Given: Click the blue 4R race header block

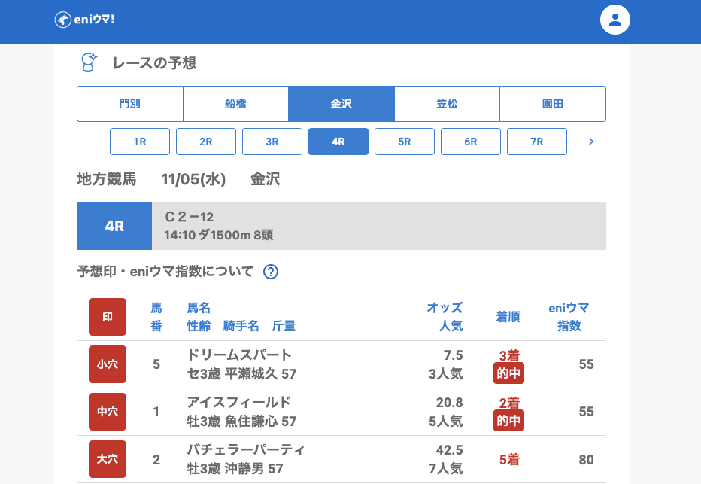Looking at the screenshot, I should coord(114,226).
